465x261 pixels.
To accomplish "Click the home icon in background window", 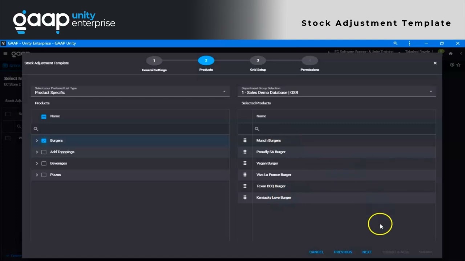I will tap(451, 54).
